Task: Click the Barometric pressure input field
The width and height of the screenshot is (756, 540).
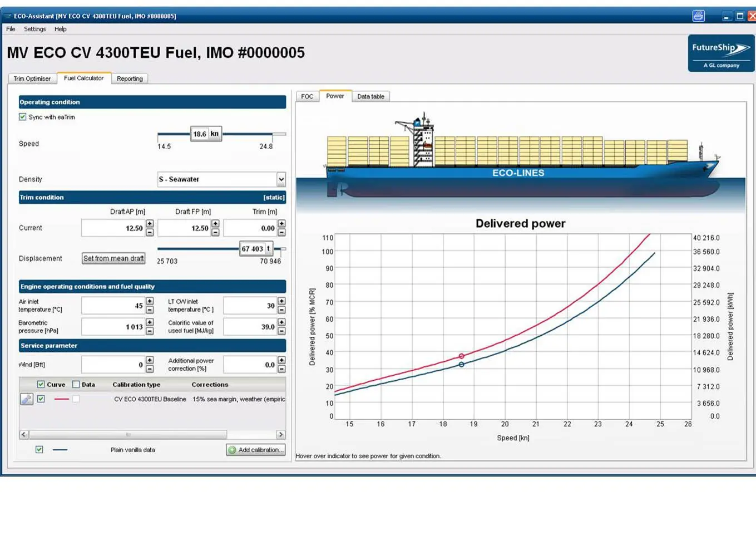Action: pos(113,327)
